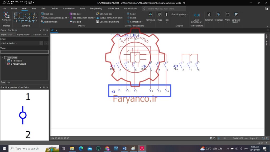Open the Master data tab
This screenshot has width=270, height=152.
coord(113,8)
